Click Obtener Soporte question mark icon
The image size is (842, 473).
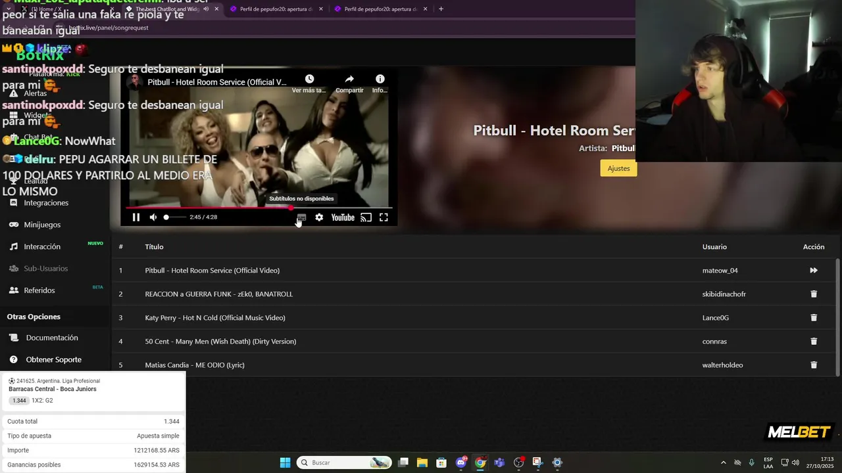tap(13, 359)
